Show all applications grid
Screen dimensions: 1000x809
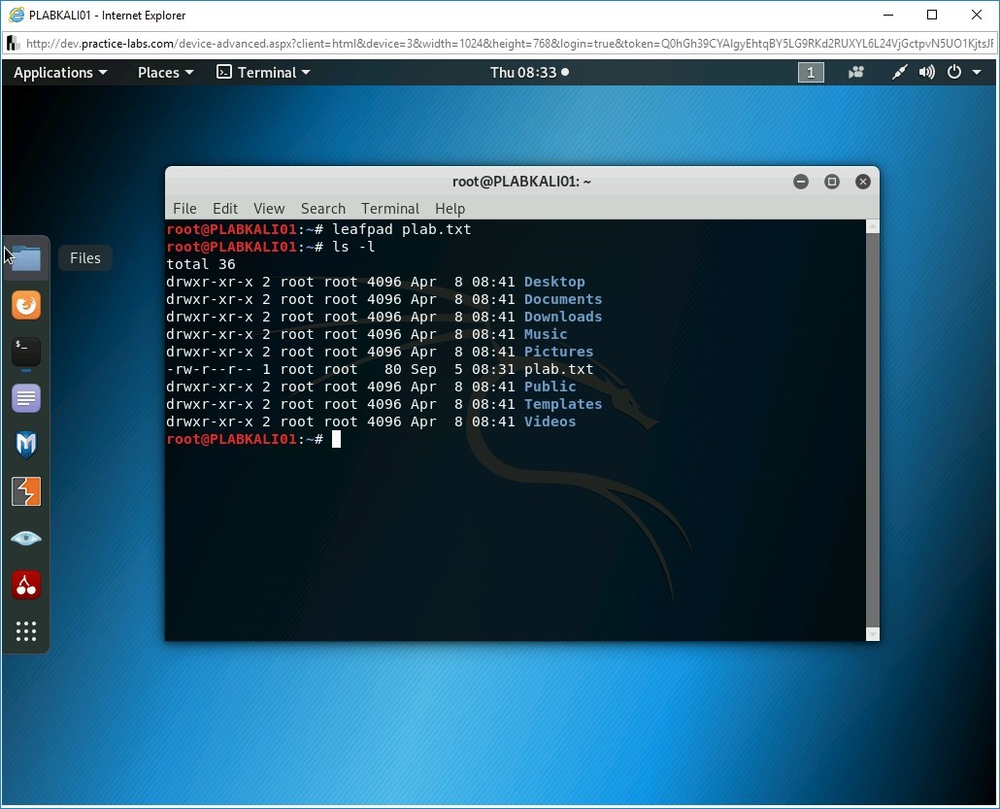click(26, 631)
